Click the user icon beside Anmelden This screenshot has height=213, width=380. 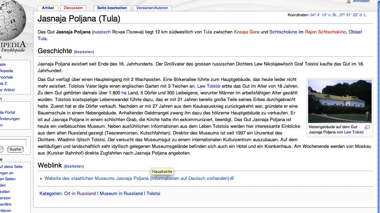pyautogui.click(x=348, y=1)
